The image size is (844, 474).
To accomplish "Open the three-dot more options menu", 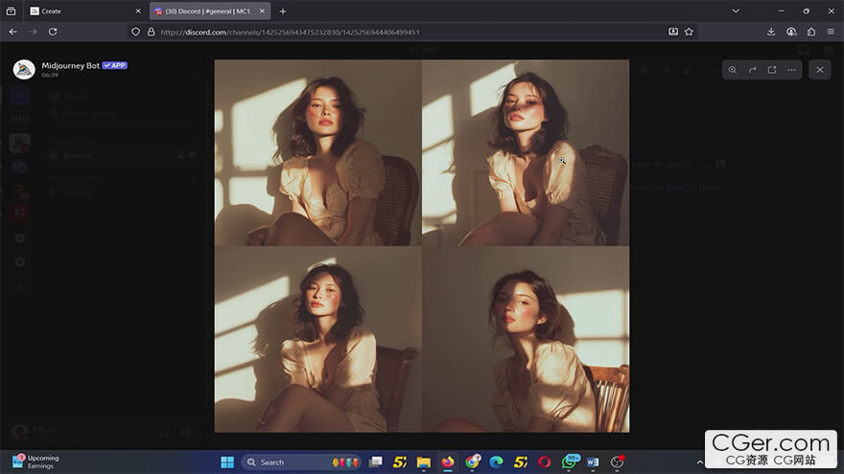I will tap(791, 70).
